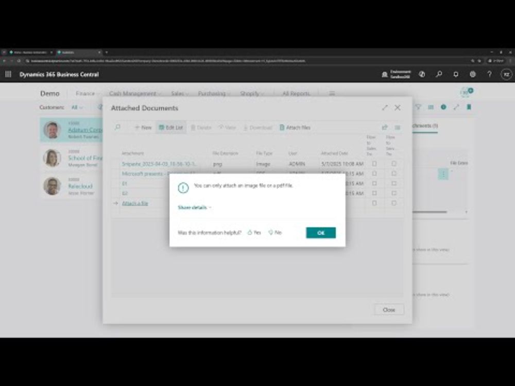Click the round plus badge at top right
Image resolution: width=515 pixels, height=386 pixels.
point(471,90)
